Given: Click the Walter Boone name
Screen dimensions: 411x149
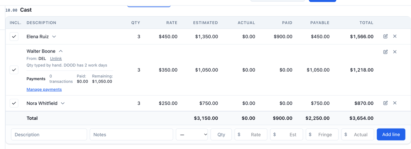Looking at the screenshot, I should [41, 51].
